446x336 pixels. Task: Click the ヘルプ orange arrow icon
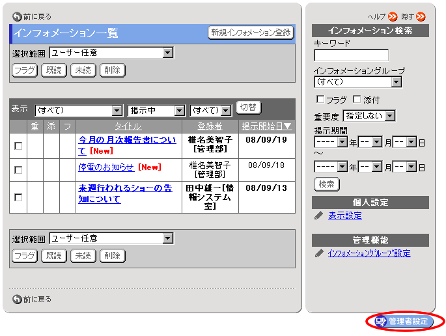pos(393,17)
